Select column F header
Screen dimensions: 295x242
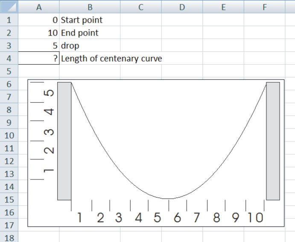pyautogui.click(x=265, y=7)
